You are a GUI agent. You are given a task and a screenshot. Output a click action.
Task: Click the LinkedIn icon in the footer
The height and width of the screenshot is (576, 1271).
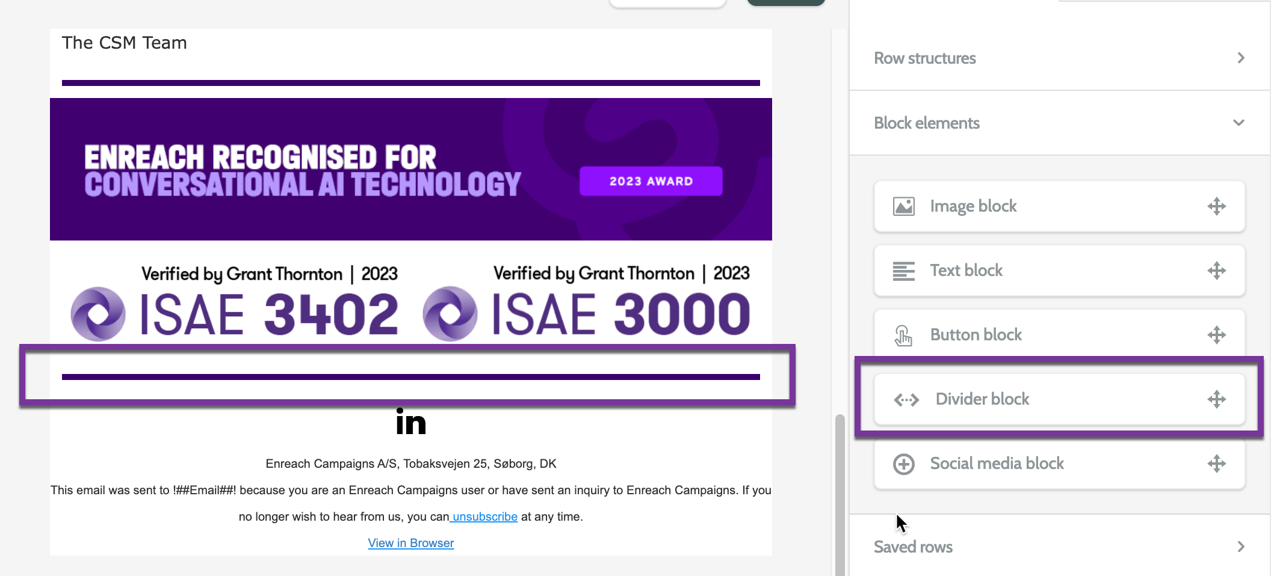411,422
